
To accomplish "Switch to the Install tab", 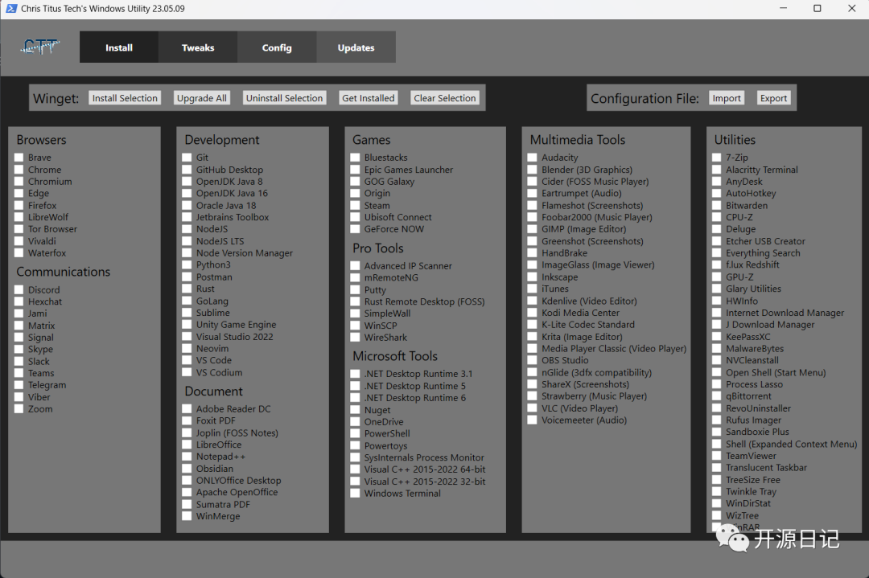I will [118, 47].
